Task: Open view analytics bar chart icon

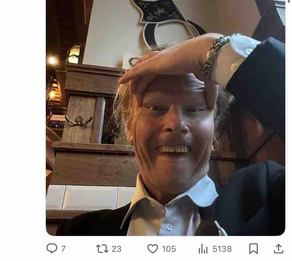Action: (x=203, y=249)
